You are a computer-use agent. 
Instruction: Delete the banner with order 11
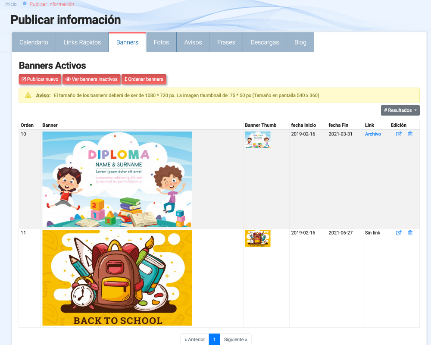[x=410, y=233]
